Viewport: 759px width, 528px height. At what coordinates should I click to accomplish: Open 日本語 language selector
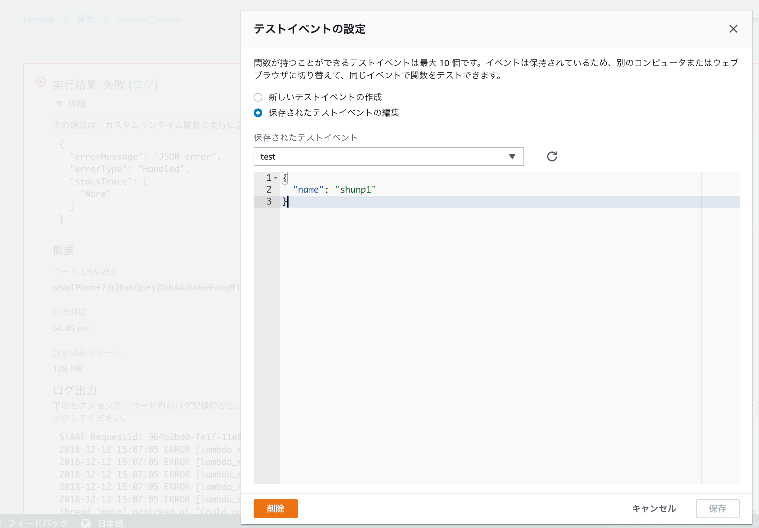tap(110, 523)
